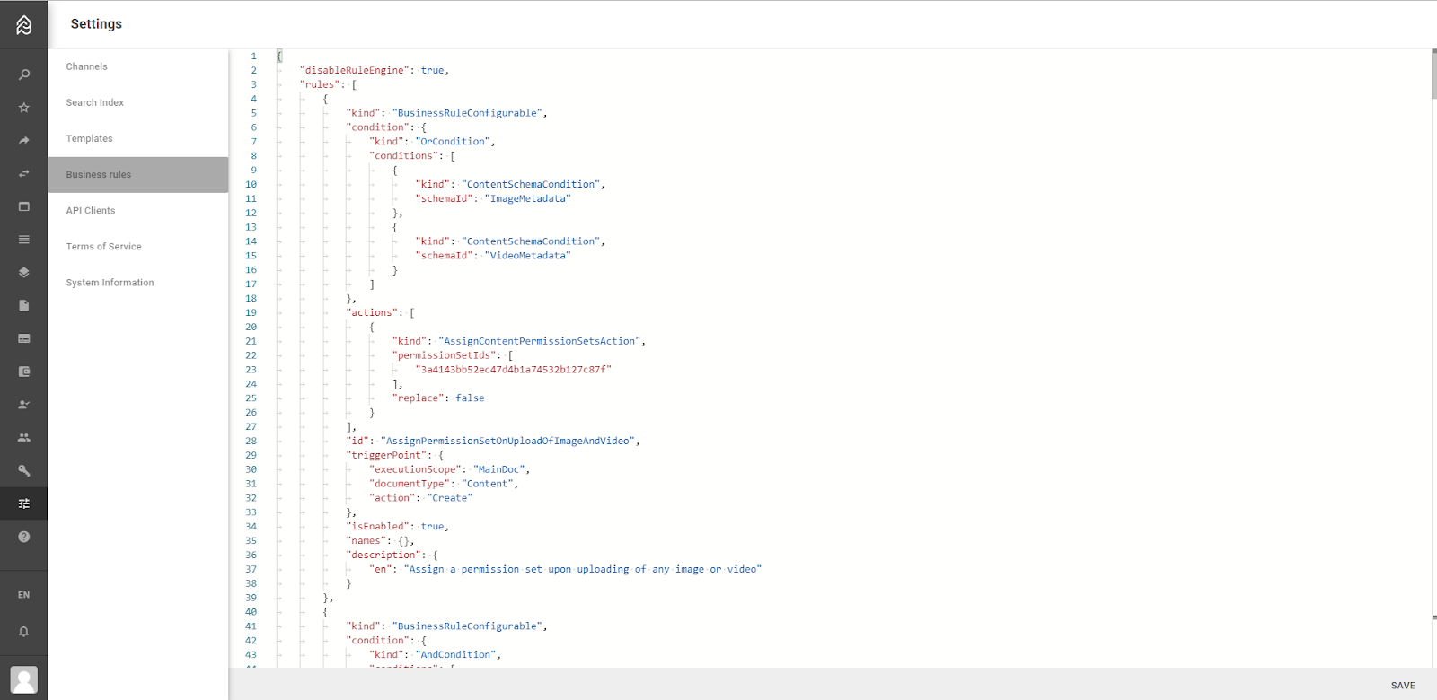This screenshot has height=700, width=1437.
Task: Select the settings sliders icon
Action: click(23, 503)
